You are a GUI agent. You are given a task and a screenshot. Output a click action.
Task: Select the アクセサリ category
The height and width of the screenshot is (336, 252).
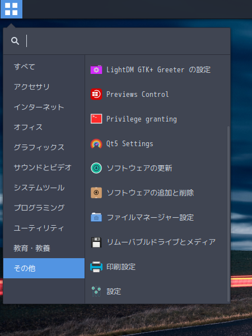(x=44, y=87)
